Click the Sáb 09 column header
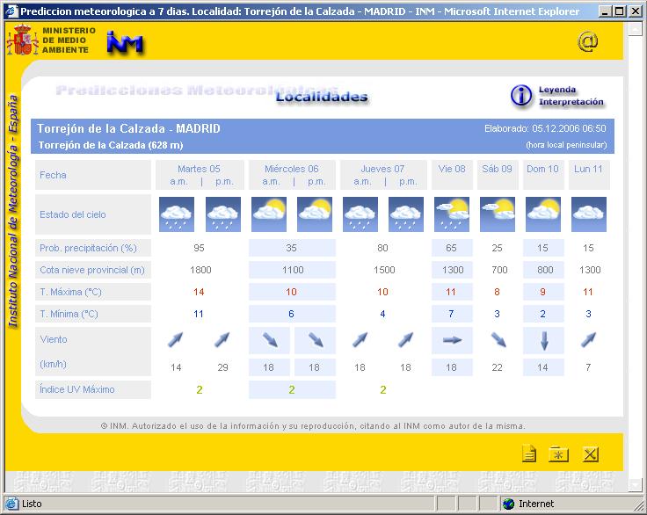 pyautogui.click(x=497, y=169)
